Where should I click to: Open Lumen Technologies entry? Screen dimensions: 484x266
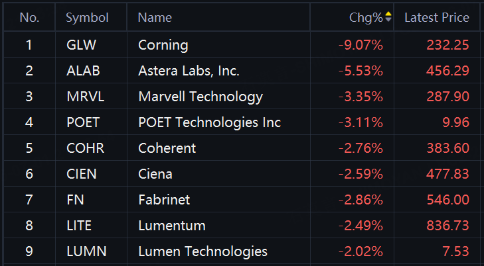point(242,251)
